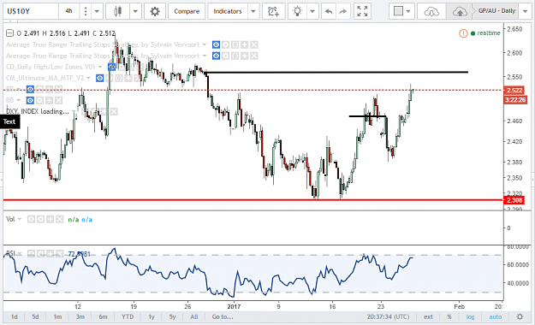Click the orange data warning icon
Viewport: 535px width, 325px height.
[x=463, y=33]
